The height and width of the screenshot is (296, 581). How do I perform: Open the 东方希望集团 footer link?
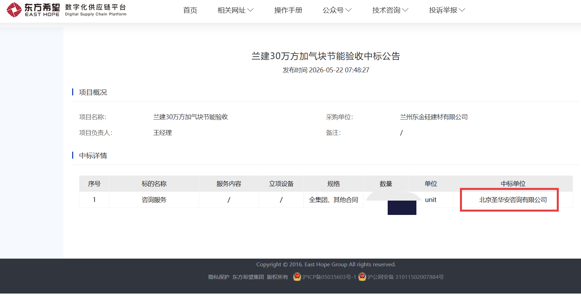[248, 277]
